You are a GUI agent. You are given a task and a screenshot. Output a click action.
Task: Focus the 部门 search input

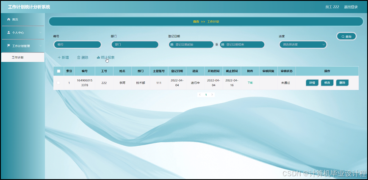tap(135, 44)
